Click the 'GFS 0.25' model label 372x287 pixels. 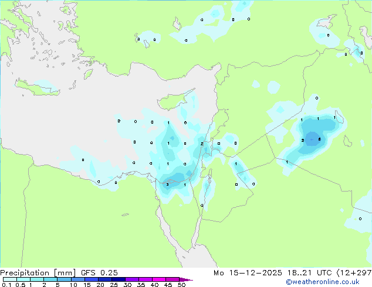point(99,273)
